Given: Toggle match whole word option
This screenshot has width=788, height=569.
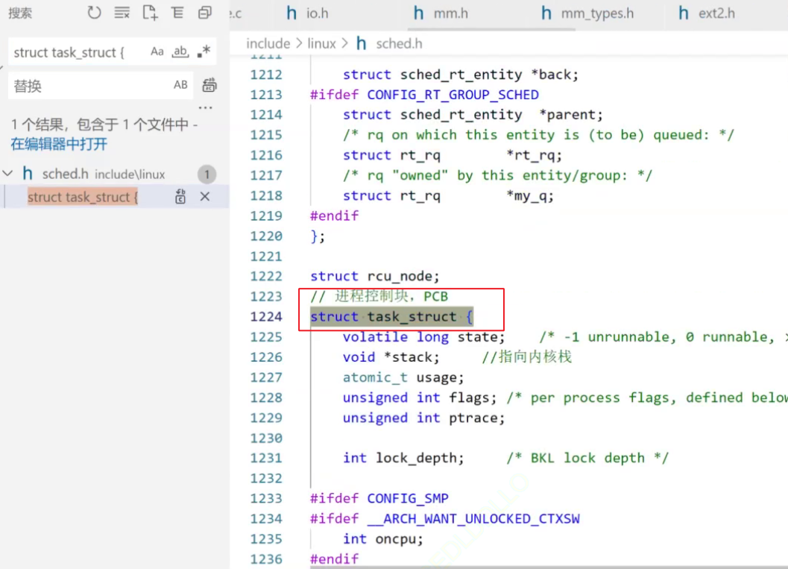Looking at the screenshot, I should click(x=180, y=51).
